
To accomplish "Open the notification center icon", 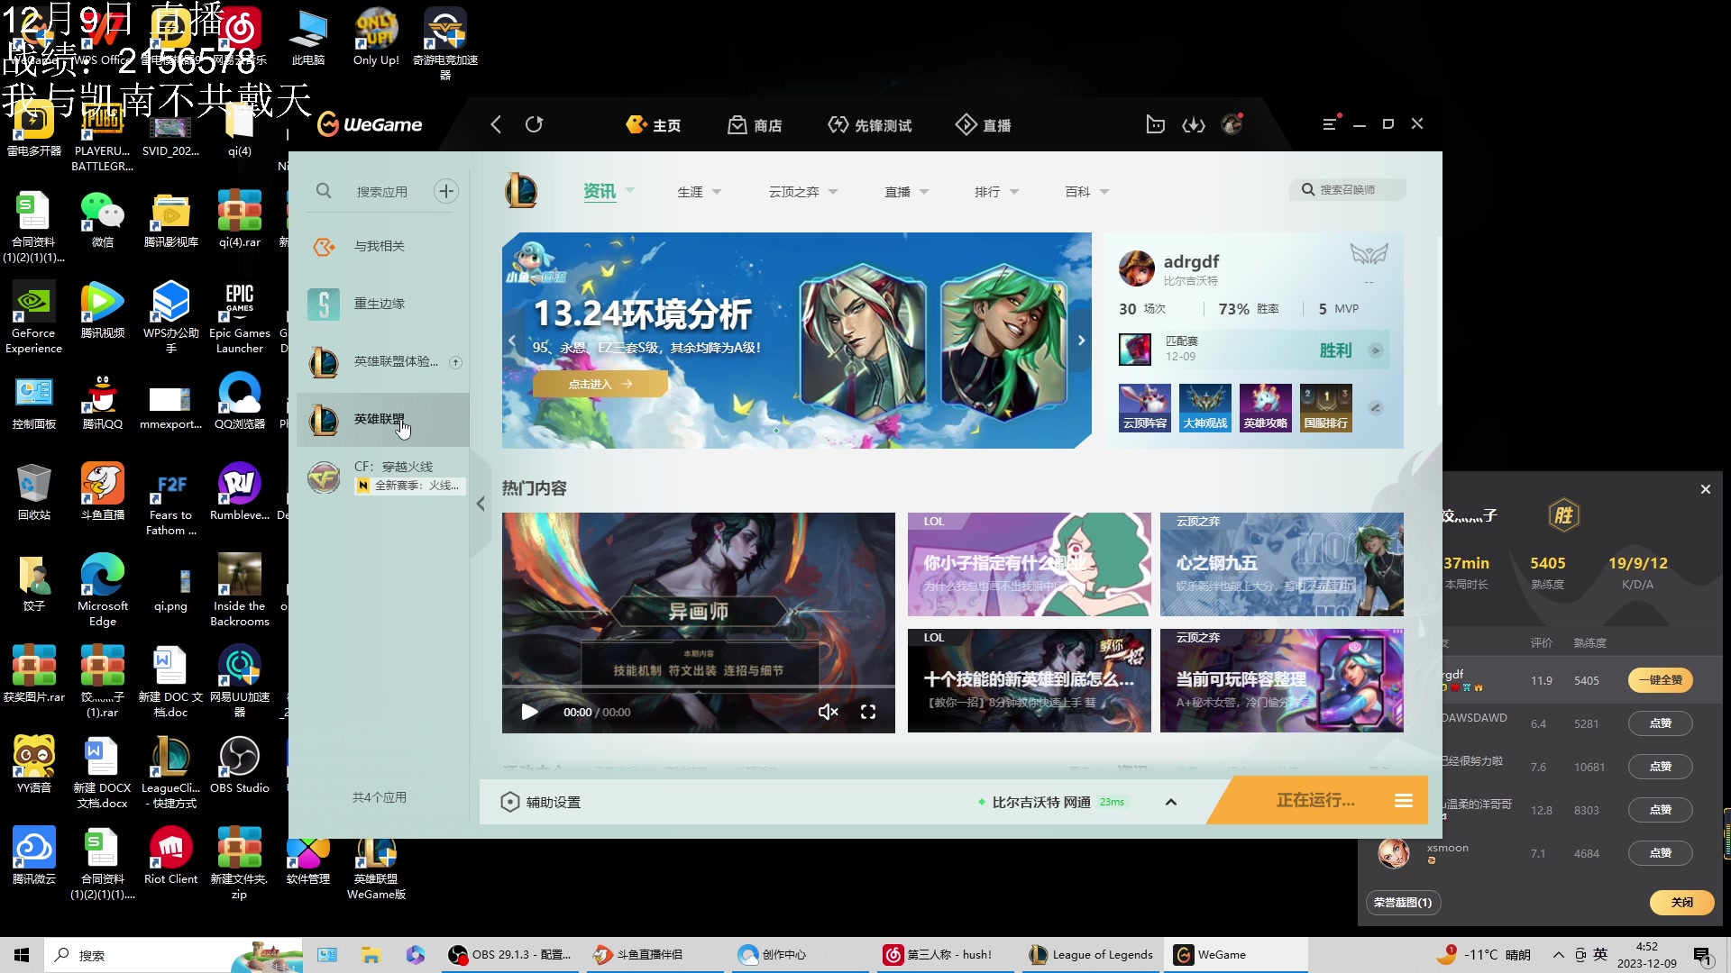I will 1703,955.
